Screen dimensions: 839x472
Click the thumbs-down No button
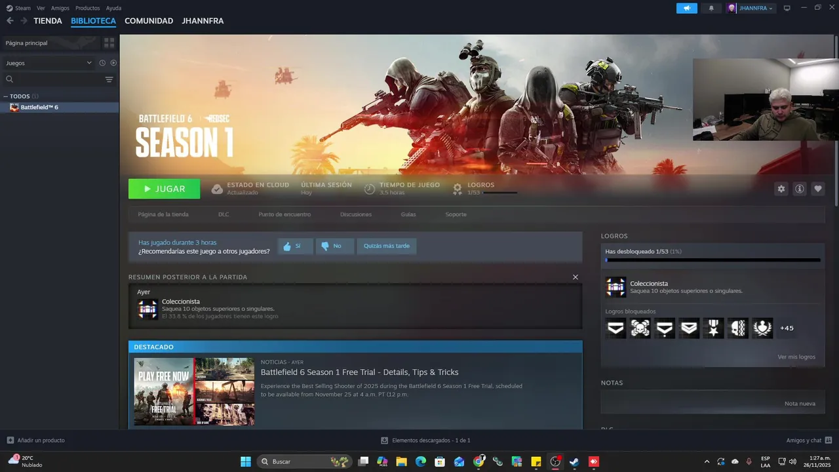(335, 246)
